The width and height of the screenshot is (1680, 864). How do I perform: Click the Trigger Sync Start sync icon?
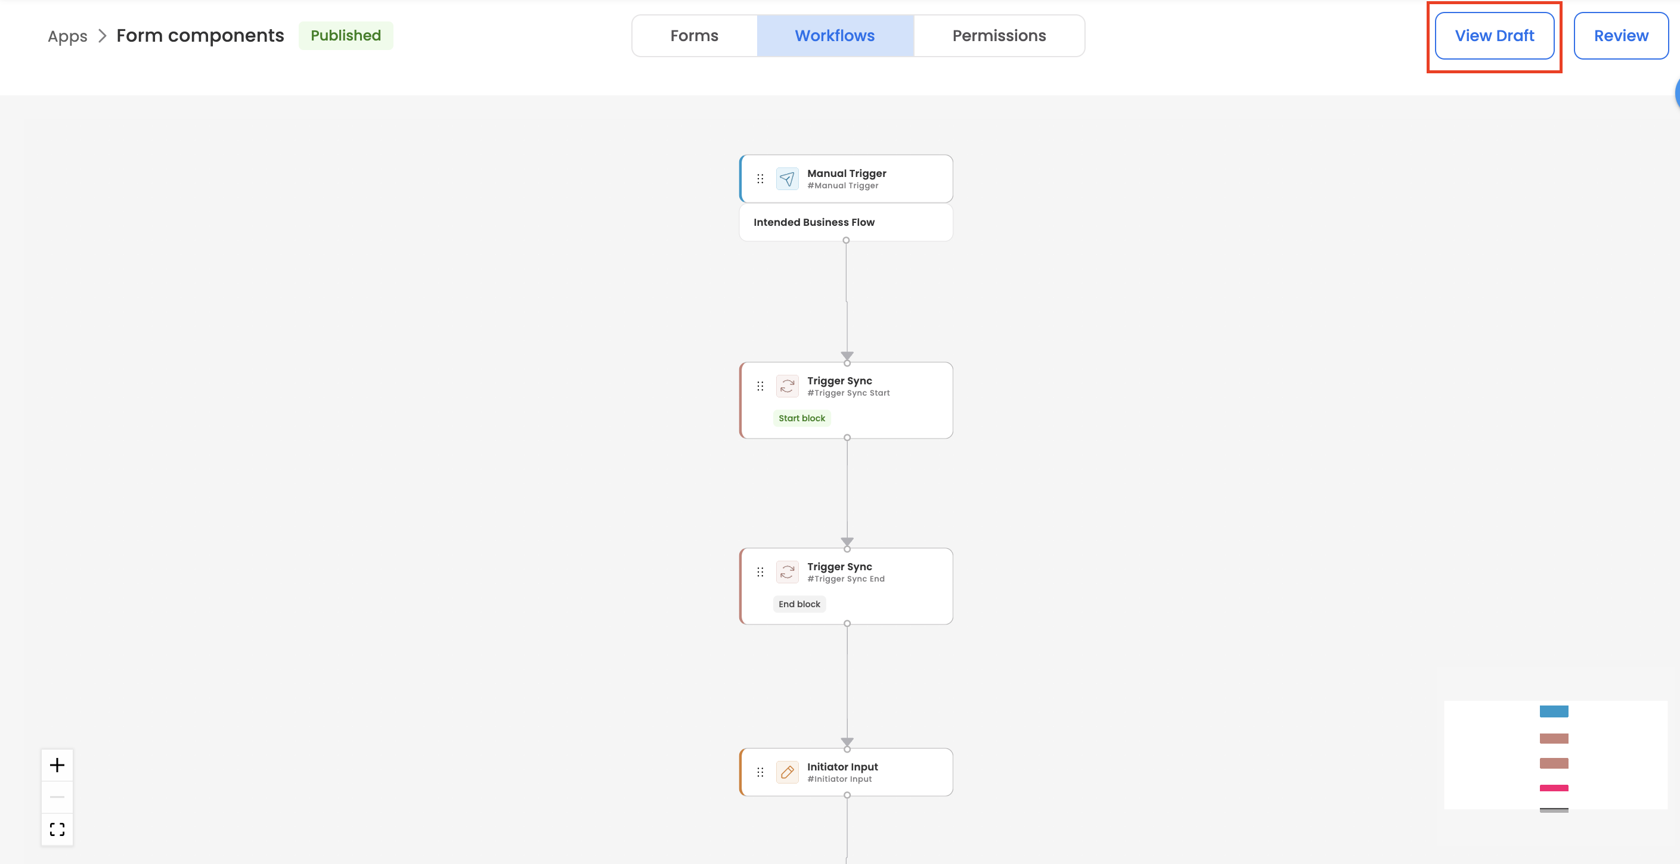786,386
